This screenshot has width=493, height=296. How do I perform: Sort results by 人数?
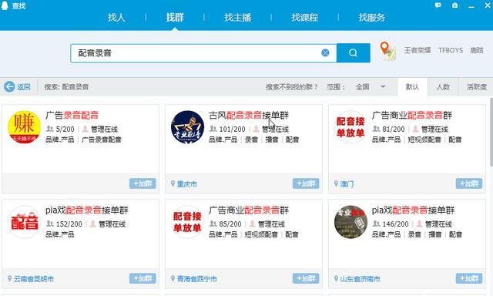443,87
